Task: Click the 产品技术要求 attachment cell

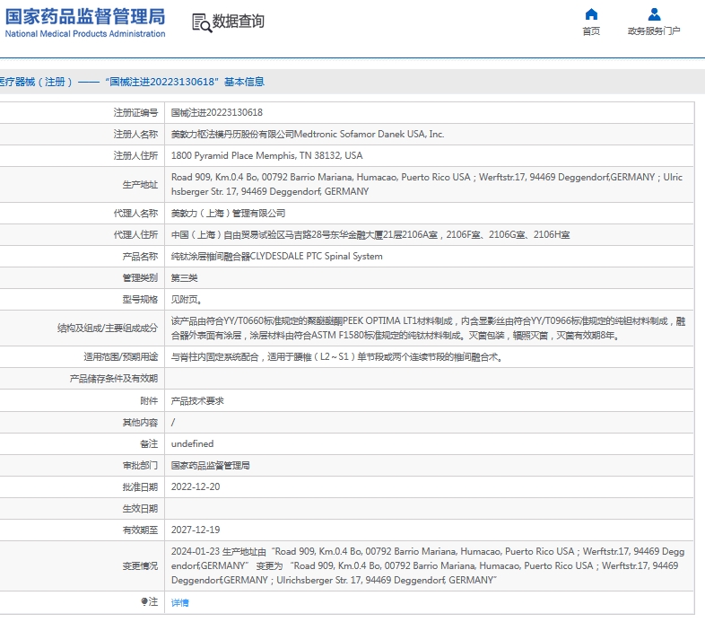Action: 197,400
